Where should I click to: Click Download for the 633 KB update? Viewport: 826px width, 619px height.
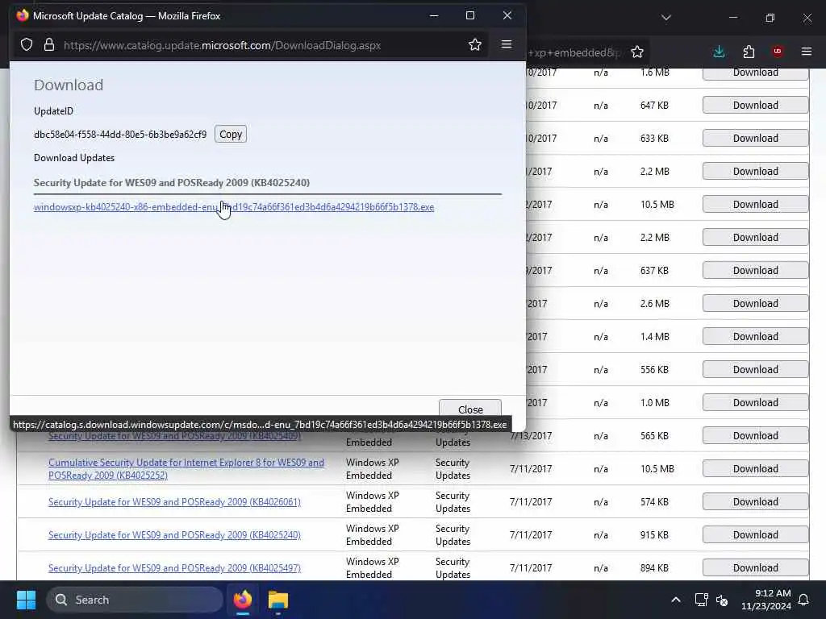coord(755,138)
